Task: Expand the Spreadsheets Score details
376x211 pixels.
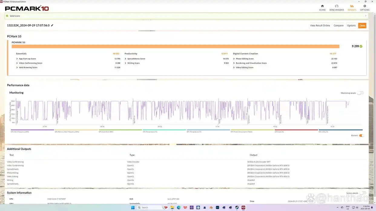Action: click(126, 59)
